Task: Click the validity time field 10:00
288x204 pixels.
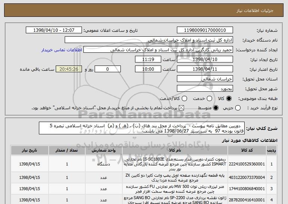Action: [x=148, y=69]
